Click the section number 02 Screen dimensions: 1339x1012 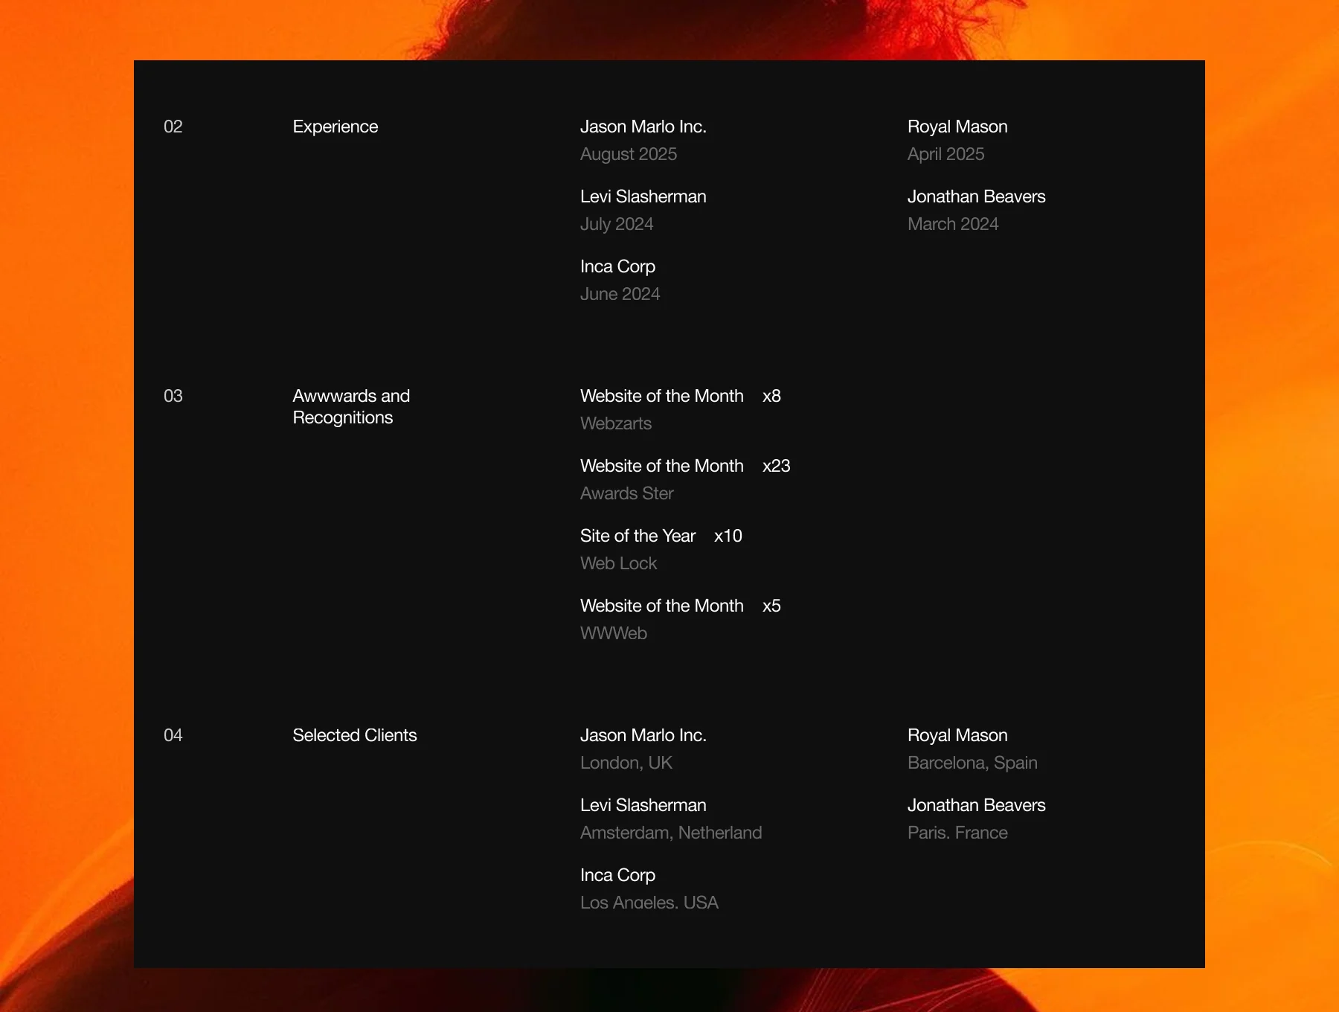pyautogui.click(x=173, y=126)
